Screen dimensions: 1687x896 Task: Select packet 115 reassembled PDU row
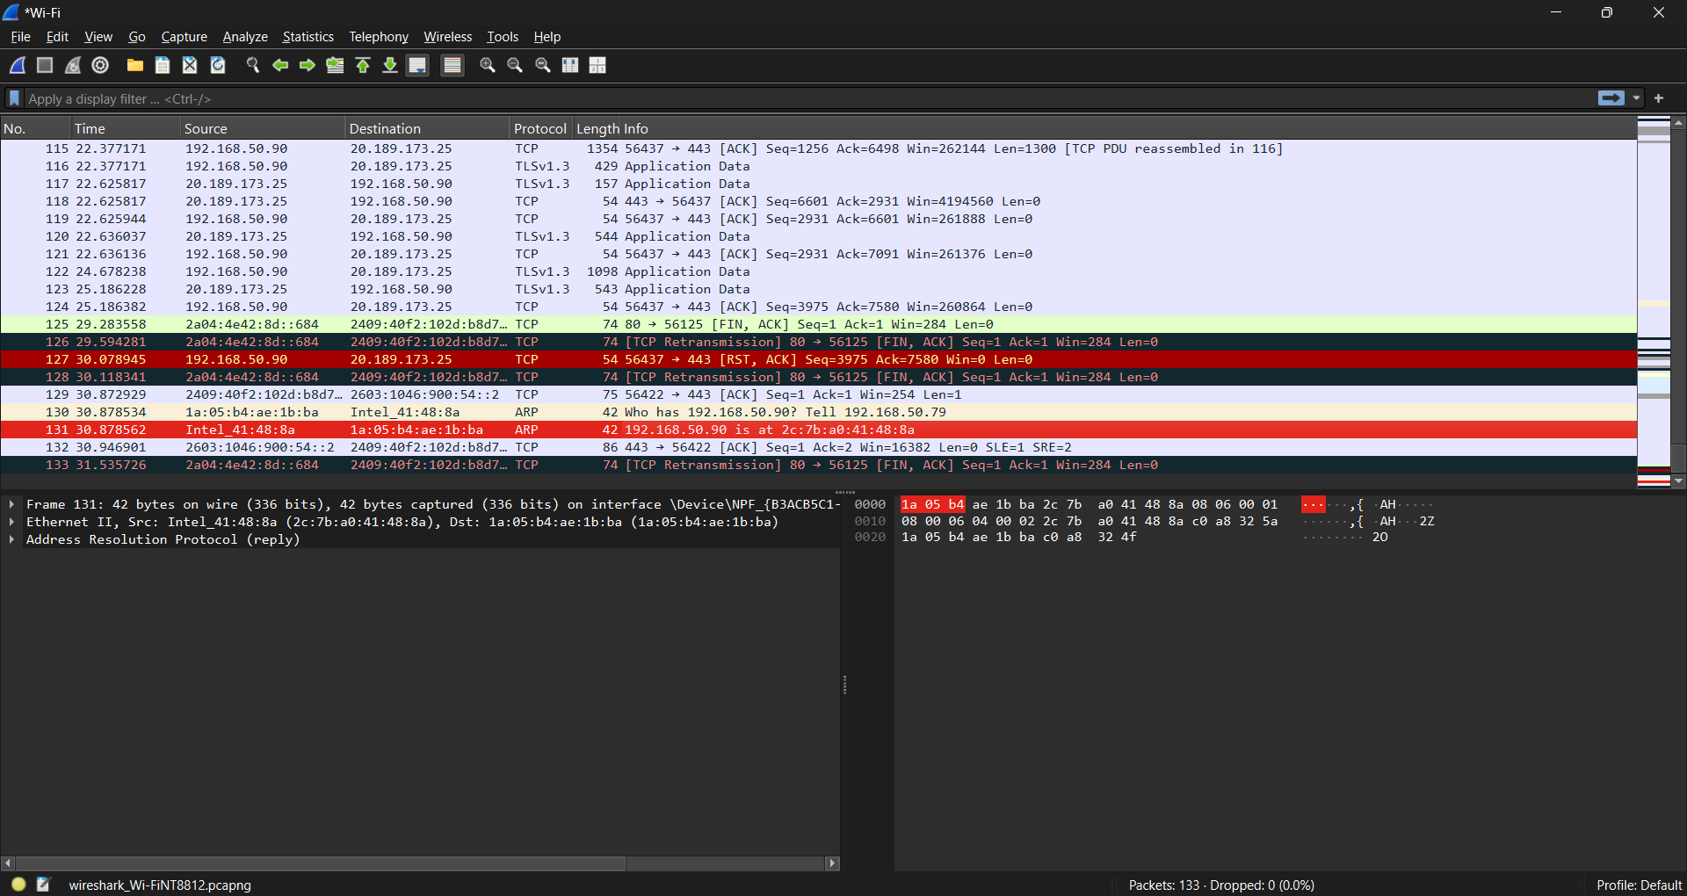pos(818,148)
